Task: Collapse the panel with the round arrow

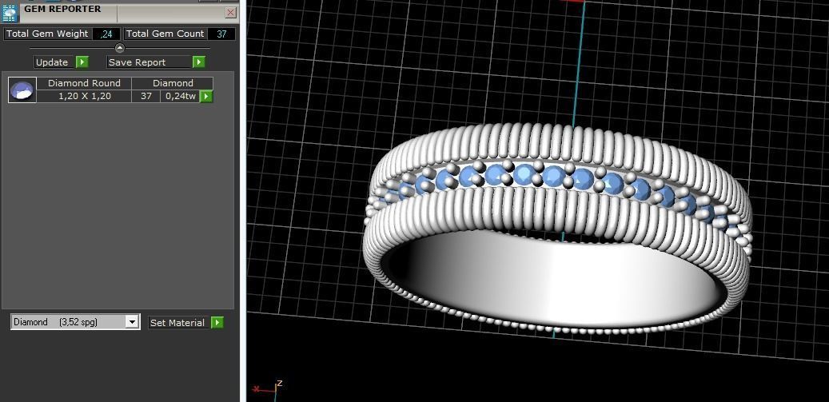Action: [x=120, y=48]
